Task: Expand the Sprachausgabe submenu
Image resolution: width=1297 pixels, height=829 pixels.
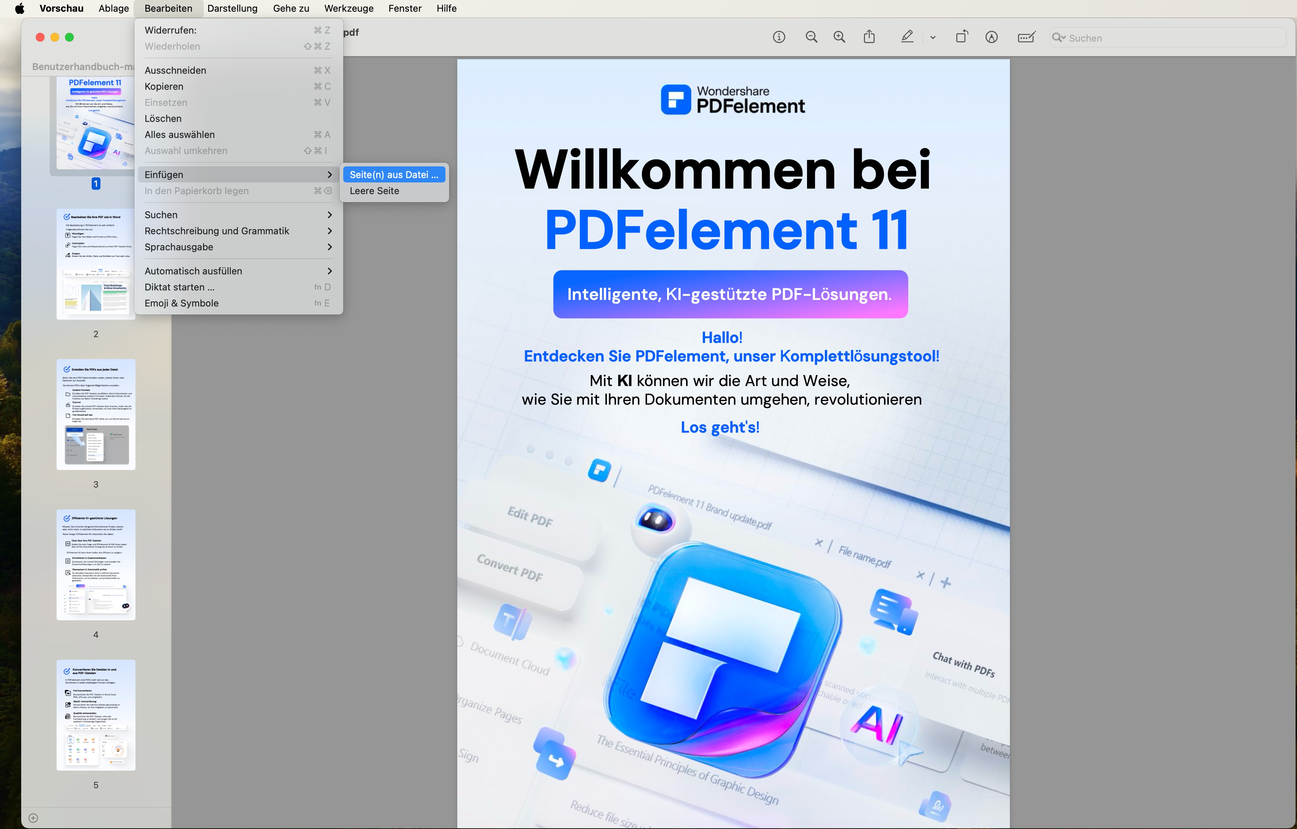Action: point(238,247)
